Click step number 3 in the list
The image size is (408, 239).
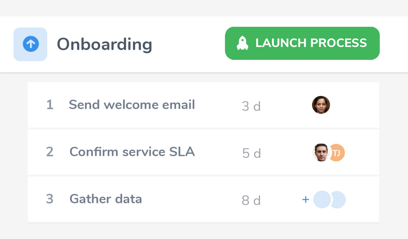click(50, 199)
